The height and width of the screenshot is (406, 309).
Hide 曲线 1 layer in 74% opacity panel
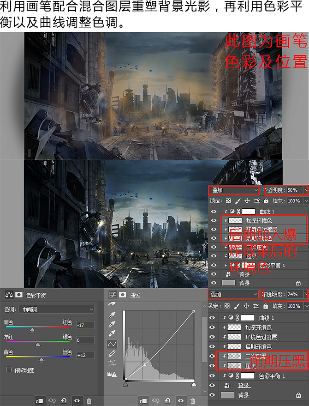coord(212,318)
